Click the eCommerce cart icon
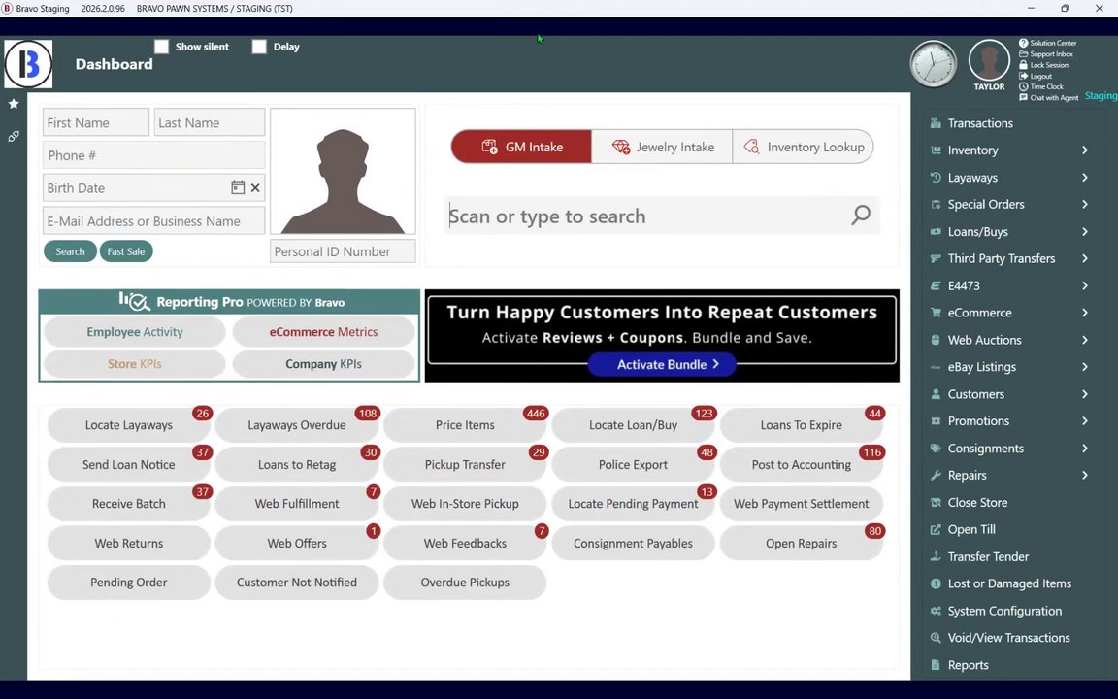 click(x=936, y=313)
